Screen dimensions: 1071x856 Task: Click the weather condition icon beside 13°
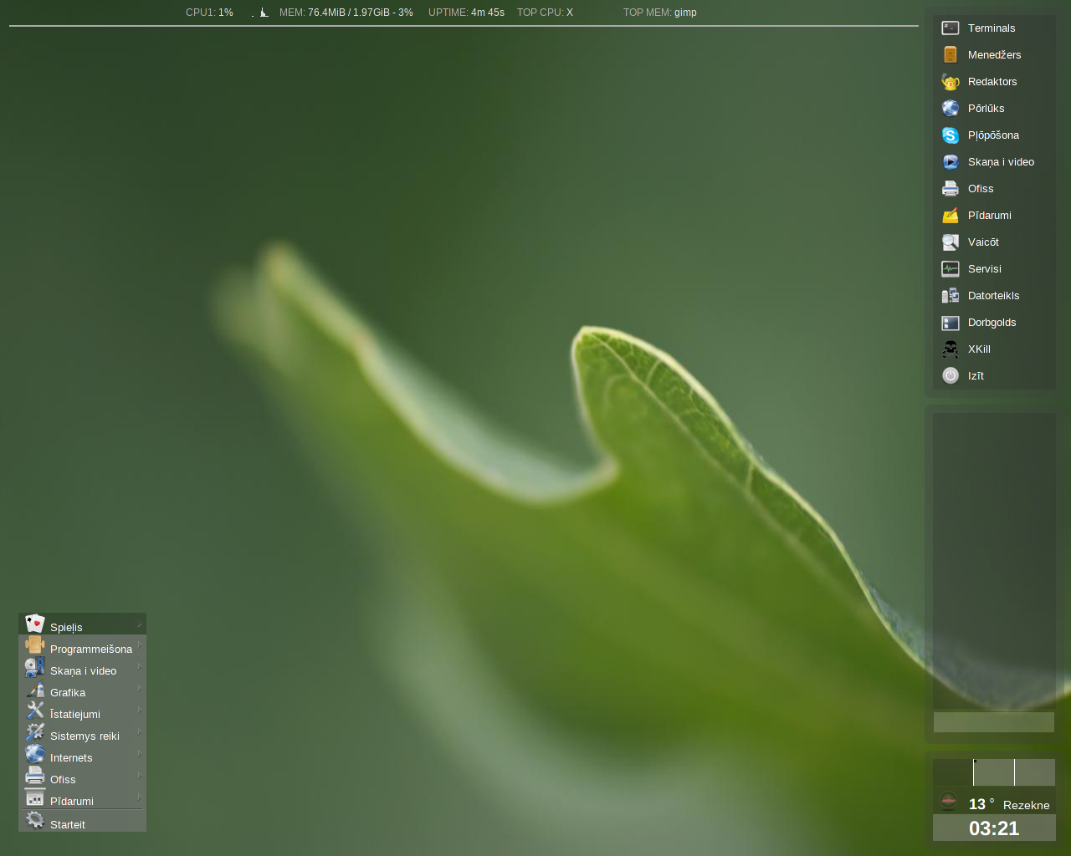coord(948,802)
